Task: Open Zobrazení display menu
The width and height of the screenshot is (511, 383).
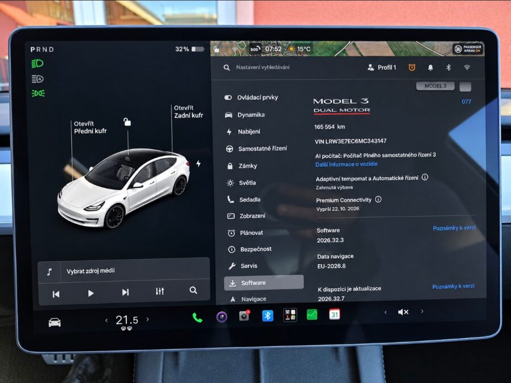Action: [247, 216]
